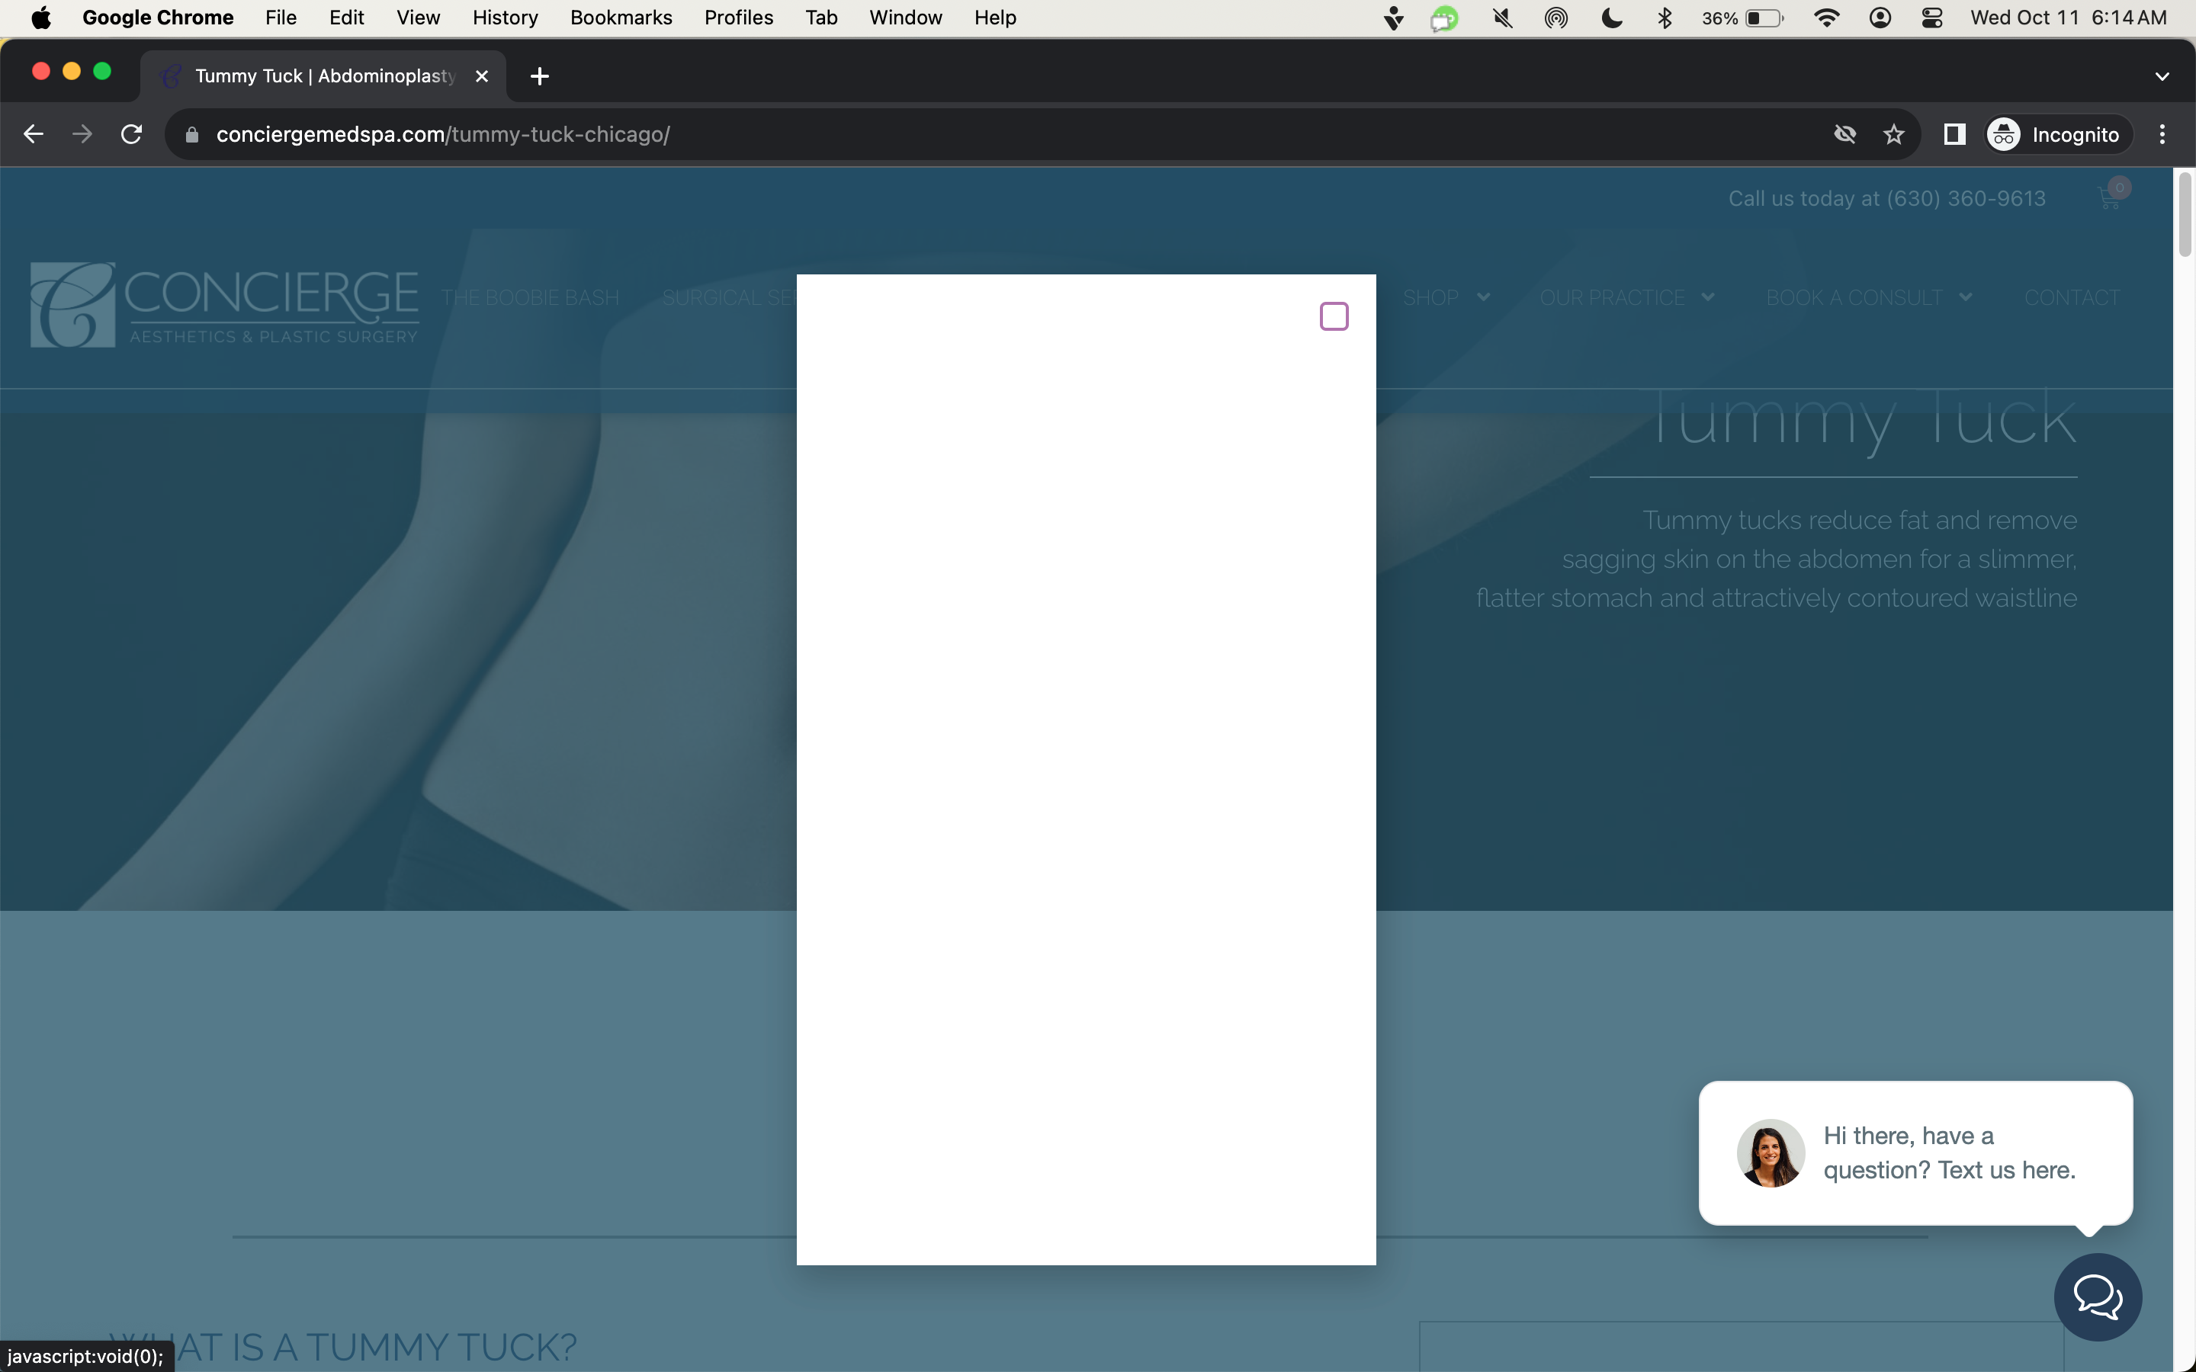
Task: Open macOS Control Center toggles
Action: 1932,18
